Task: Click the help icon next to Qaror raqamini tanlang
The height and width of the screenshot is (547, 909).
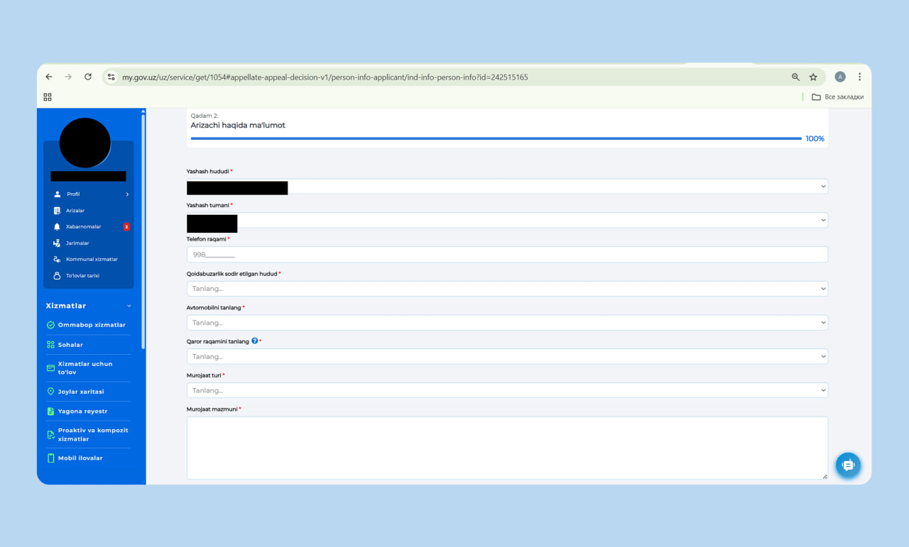Action: pyautogui.click(x=255, y=341)
